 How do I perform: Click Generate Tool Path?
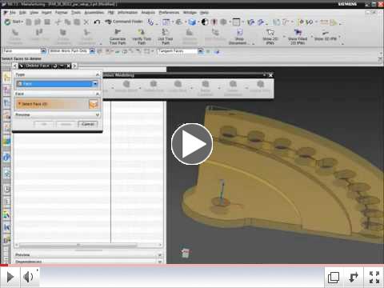pyautogui.click(x=118, y=37)
